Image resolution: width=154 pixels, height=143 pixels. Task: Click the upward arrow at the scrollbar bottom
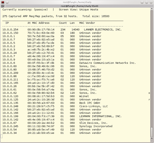pyautogui.click(x=152, y=139)
